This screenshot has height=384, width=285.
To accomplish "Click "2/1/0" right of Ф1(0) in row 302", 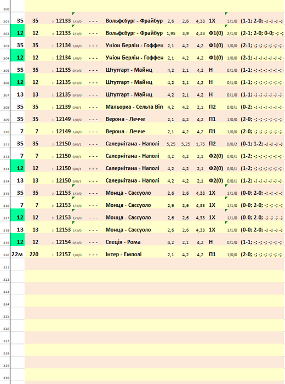I will tap(232, 33).
